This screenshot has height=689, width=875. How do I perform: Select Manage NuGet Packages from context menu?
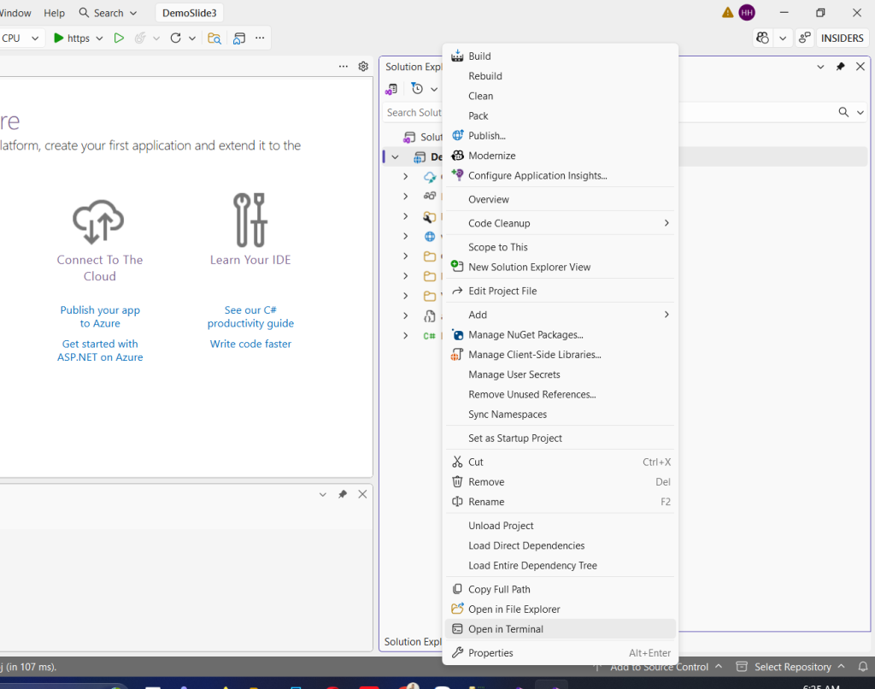[526, 335]
